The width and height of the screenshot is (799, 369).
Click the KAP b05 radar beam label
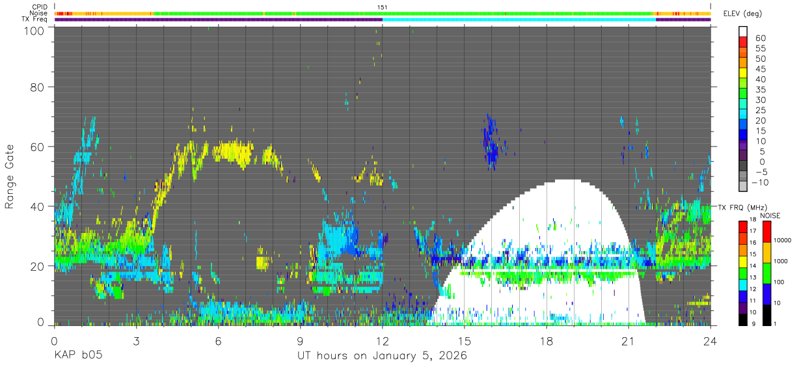coord(78,356)
